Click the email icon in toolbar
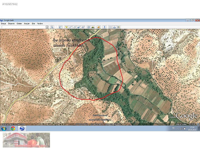Image resolution: width=200 pixels, height=150 pixels. [x=110, y=27]
